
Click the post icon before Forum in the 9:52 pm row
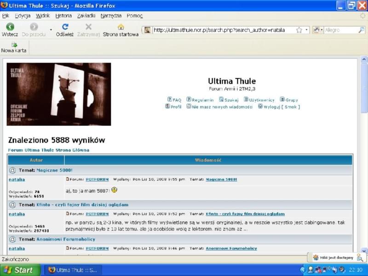(x=68, y=214)
